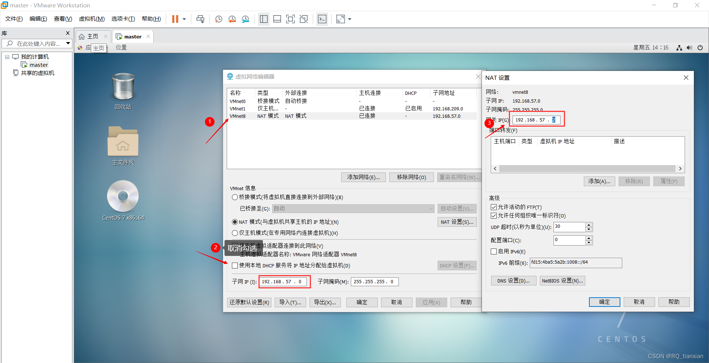Choose the 桥接模式 radio button

click(234, 197)
